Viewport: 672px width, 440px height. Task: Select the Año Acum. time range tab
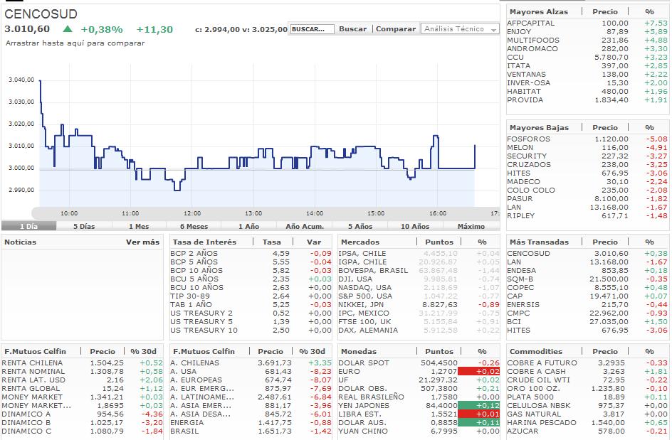click(x=305, y=226)
